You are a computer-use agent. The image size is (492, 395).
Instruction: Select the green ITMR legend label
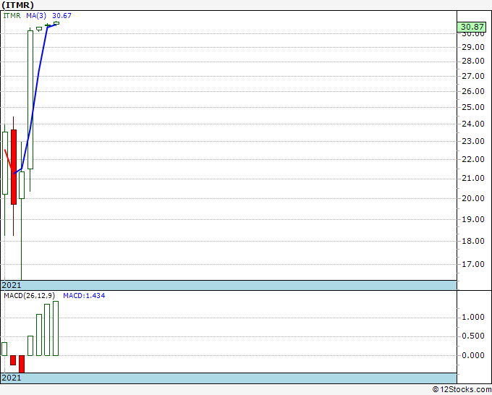point(12,15)
